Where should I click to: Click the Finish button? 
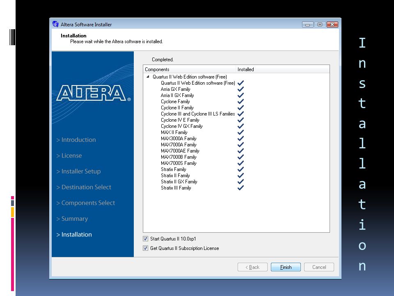[x=286, y=267]
